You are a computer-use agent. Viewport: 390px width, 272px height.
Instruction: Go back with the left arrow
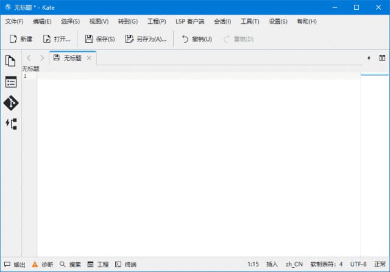[29, 58]
